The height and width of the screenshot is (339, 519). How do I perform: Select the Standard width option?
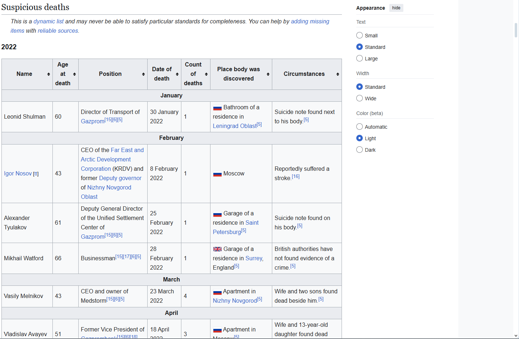[x=360, y=87]
